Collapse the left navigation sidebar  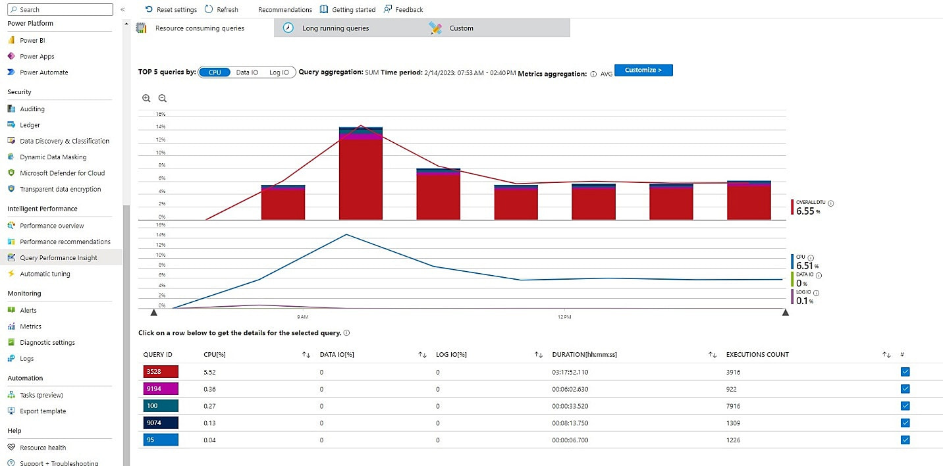tap(122, 9)
